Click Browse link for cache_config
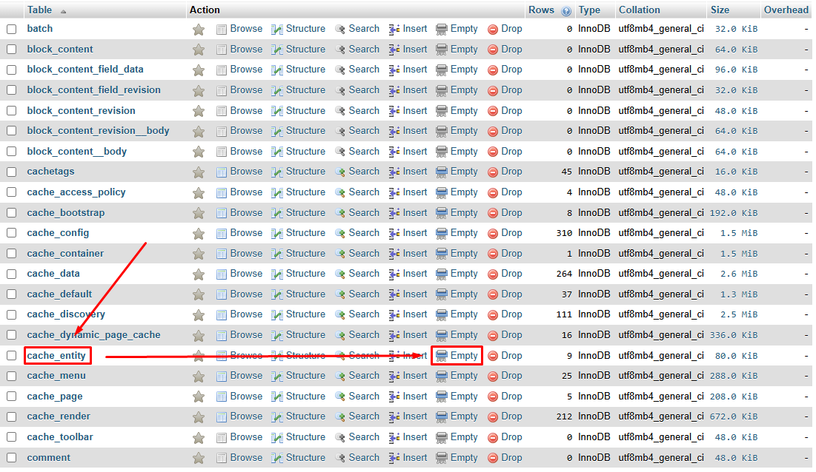The image size is (816, 472). 246,233
